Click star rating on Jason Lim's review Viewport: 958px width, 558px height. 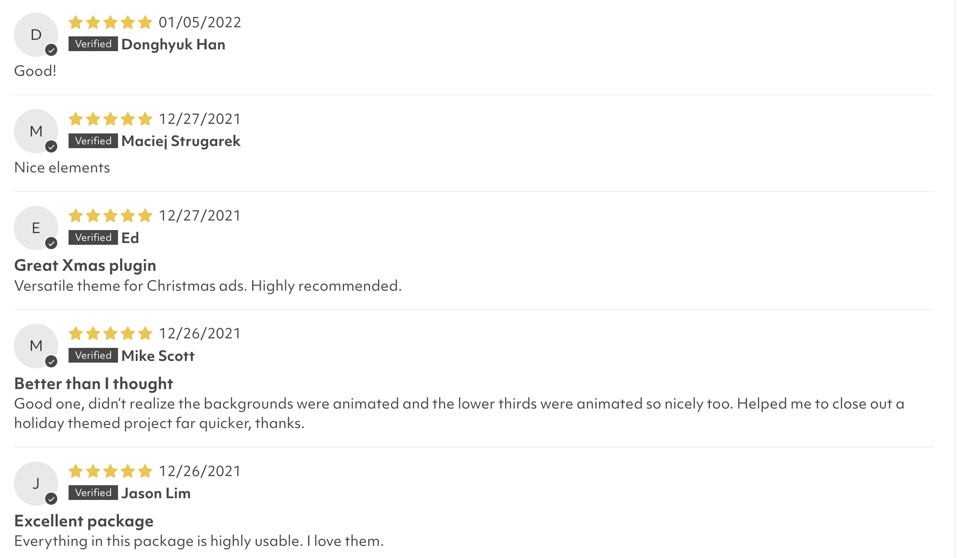pyautogui.click(x=110, y=471)
